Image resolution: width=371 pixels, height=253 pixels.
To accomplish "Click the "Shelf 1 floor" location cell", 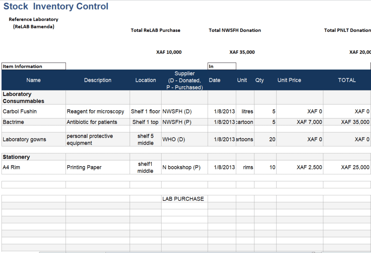I will point(146,112).
